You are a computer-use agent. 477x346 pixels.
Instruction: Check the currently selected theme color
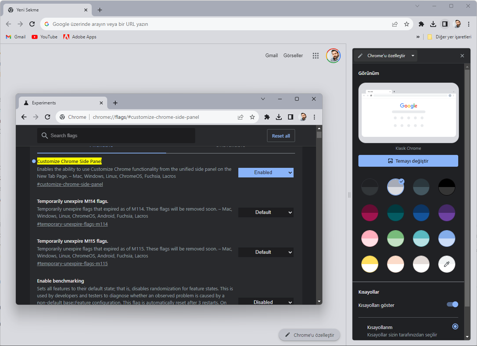[395, 187]
